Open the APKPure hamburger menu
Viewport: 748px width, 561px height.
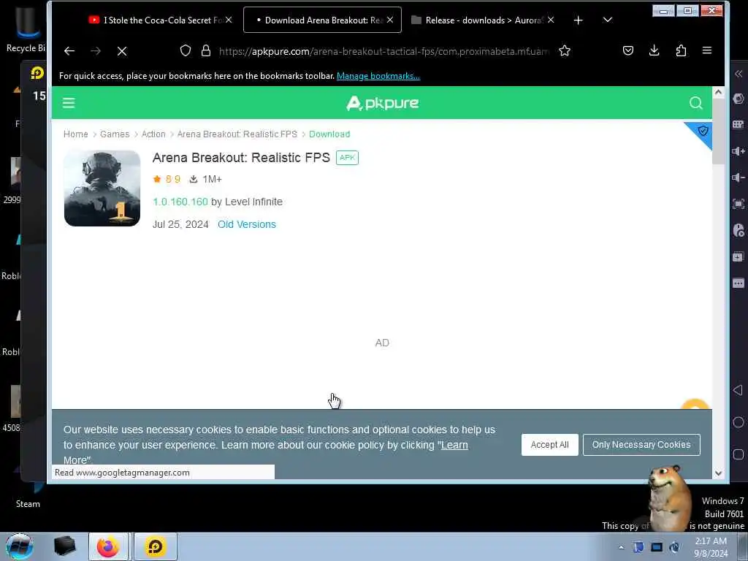click(x=69, y=103)
